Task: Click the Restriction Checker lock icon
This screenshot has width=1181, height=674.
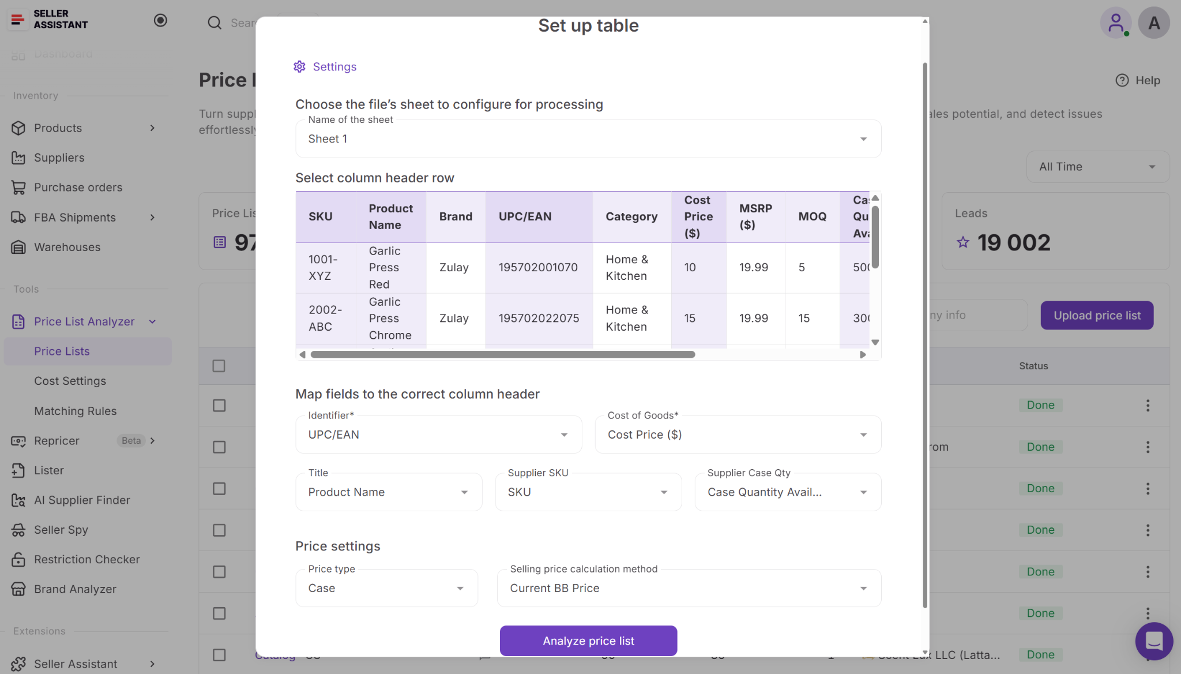Action: (18, 560)
